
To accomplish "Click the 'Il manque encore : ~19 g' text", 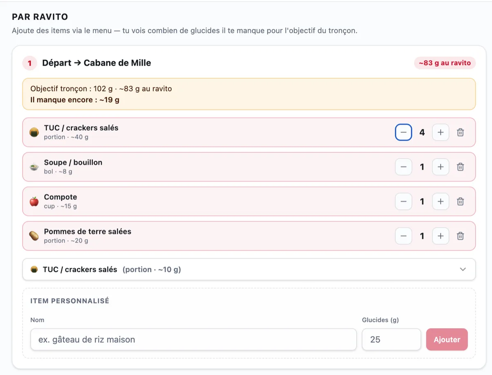I will click(x=75, y=100).
